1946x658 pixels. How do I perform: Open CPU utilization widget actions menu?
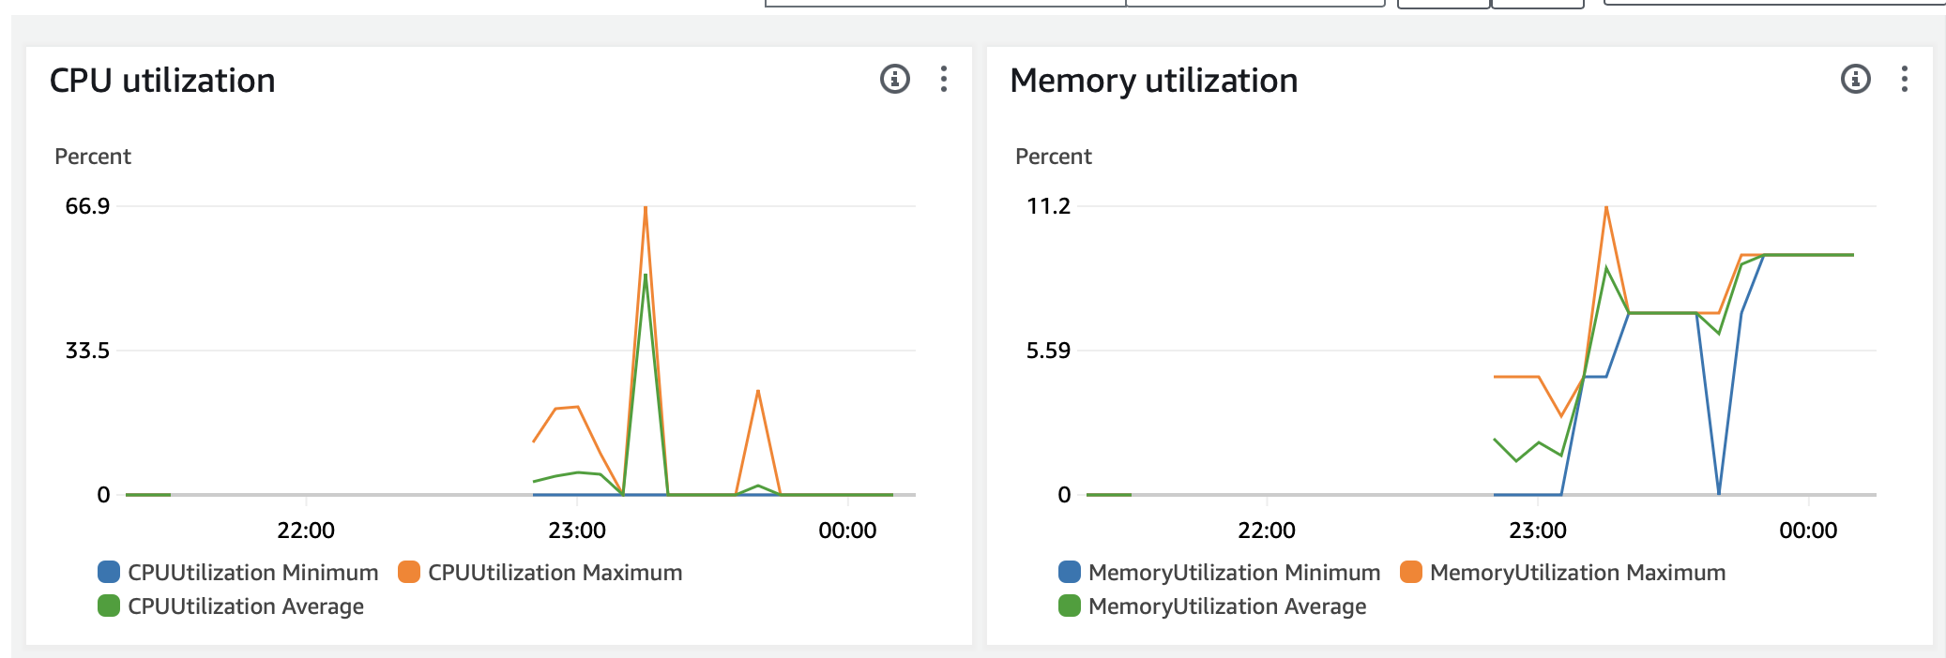click(943, 79)
